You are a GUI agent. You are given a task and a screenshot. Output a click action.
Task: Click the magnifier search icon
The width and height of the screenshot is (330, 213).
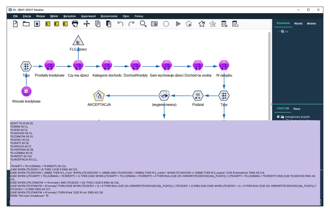(143, 24)
